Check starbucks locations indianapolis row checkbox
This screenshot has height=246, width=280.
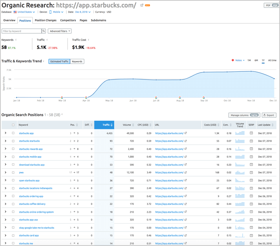(13, 188)
